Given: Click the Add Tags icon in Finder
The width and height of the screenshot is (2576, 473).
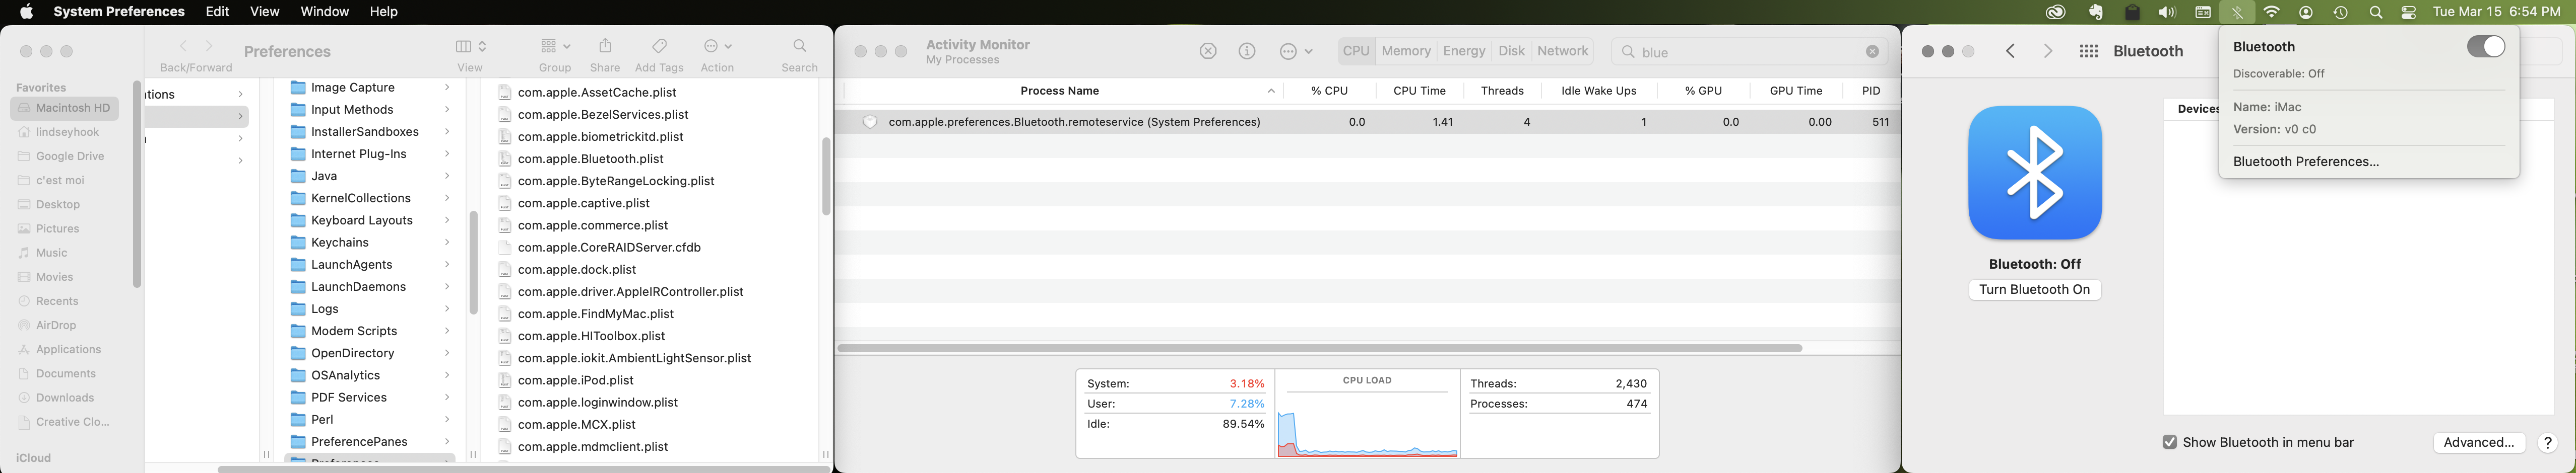Looking at the screenshot, I should point(659,46).
